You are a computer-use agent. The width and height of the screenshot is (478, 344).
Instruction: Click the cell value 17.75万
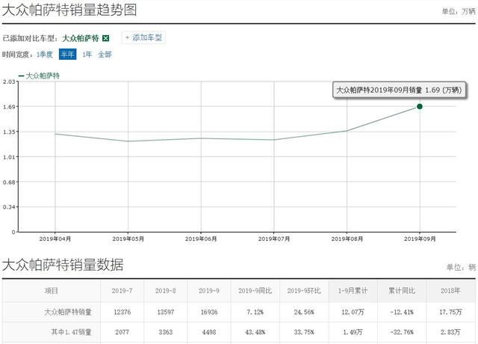point(450,312)
